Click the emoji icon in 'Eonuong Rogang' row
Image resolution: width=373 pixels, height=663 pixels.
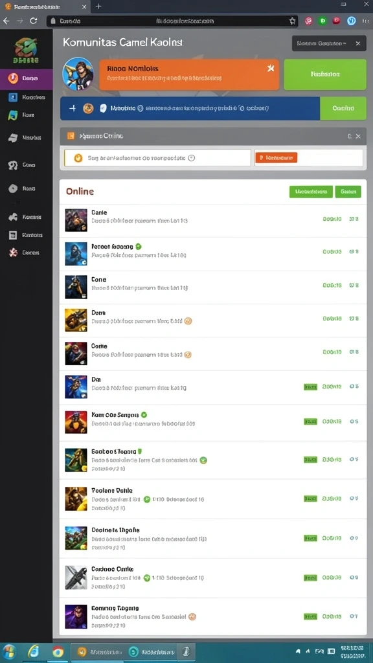coord(192,617)
